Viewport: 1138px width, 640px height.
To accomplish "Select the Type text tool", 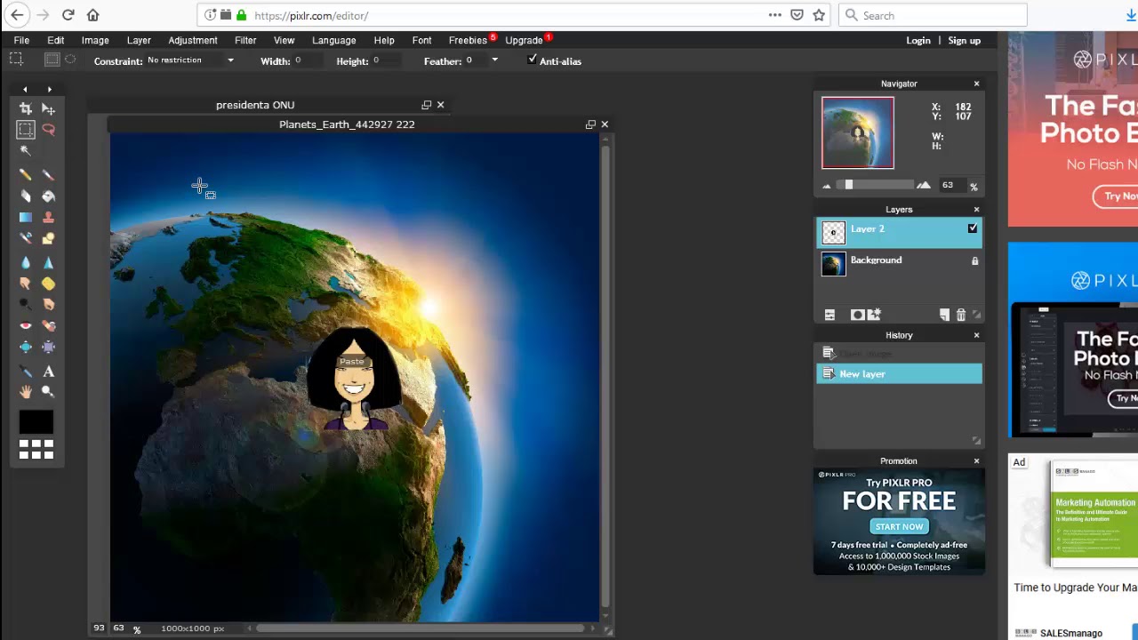I will pos(48,371).
